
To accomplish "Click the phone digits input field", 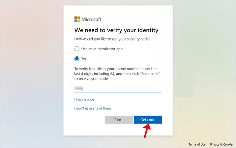I will 118,88.
